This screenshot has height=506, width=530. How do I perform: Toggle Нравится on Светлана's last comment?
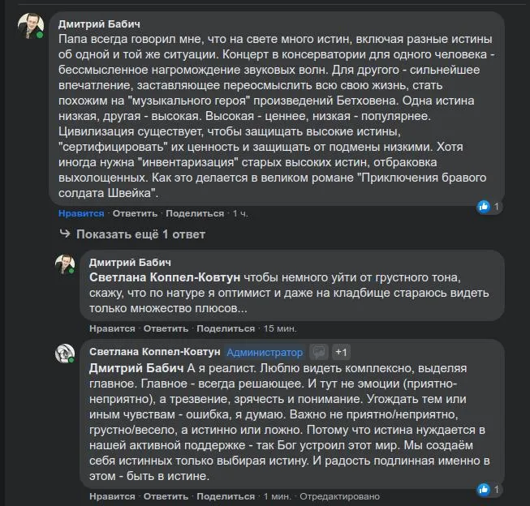[112, 495]
